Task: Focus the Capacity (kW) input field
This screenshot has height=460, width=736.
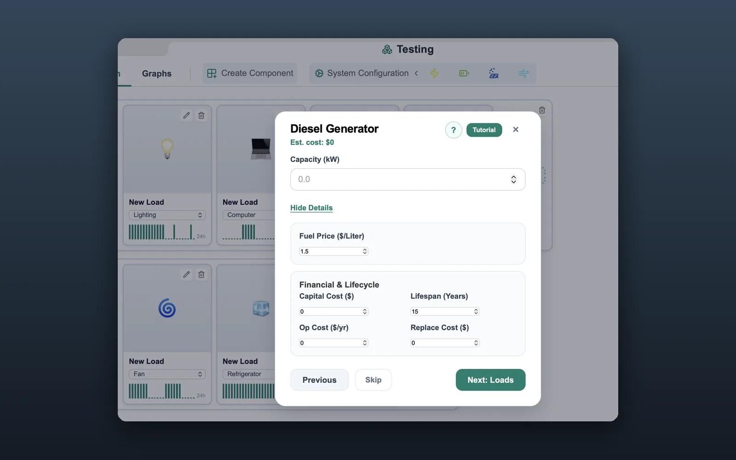Action: pos(408,179)
